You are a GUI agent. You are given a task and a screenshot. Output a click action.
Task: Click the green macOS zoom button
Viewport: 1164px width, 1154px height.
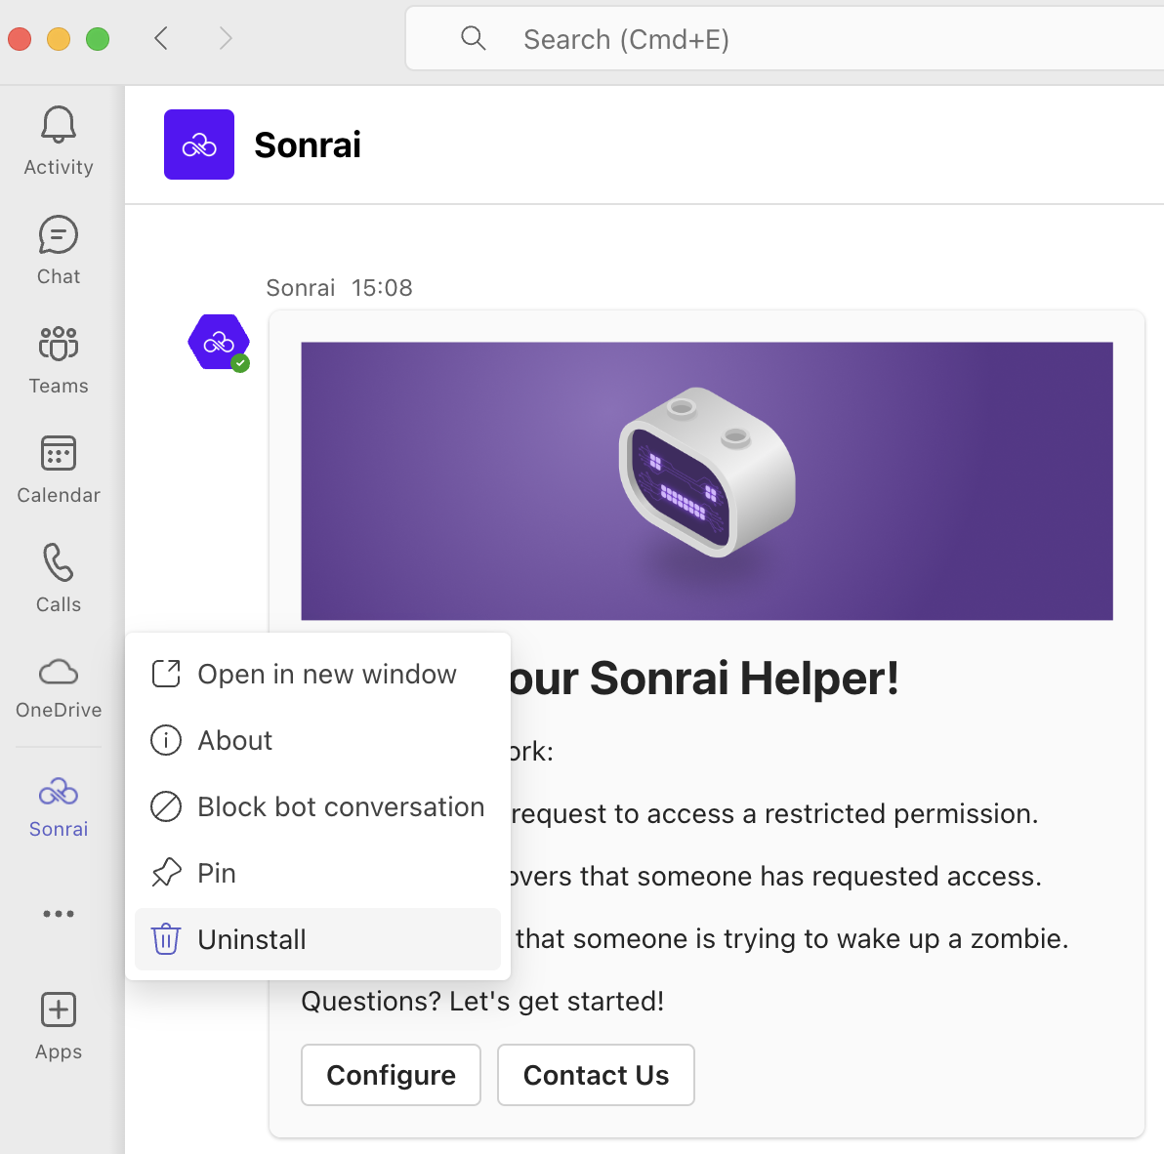(x=98, y=39)
